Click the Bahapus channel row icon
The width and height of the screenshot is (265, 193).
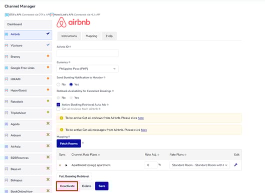(x=7, y=180)
